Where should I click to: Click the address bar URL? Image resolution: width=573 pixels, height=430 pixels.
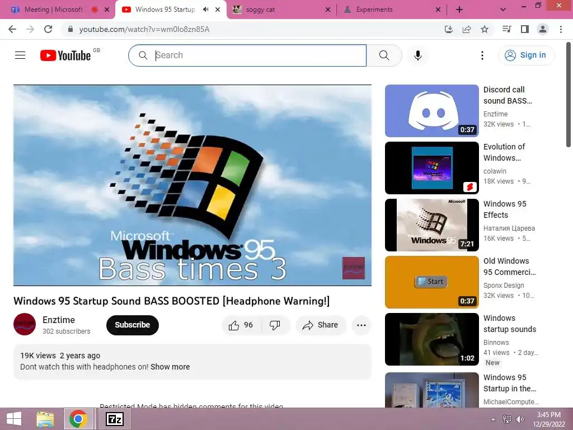tap(144, 29)
